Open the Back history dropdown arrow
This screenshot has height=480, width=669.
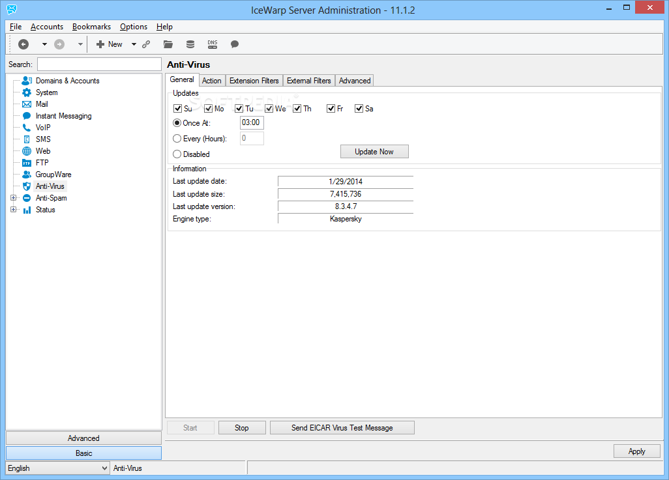coord(44,44)
